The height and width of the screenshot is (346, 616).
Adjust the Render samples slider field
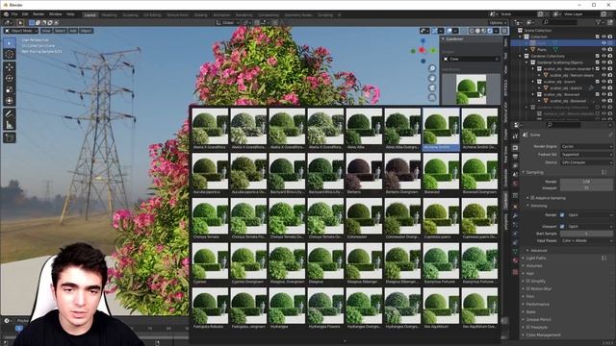tap(586, 182)
